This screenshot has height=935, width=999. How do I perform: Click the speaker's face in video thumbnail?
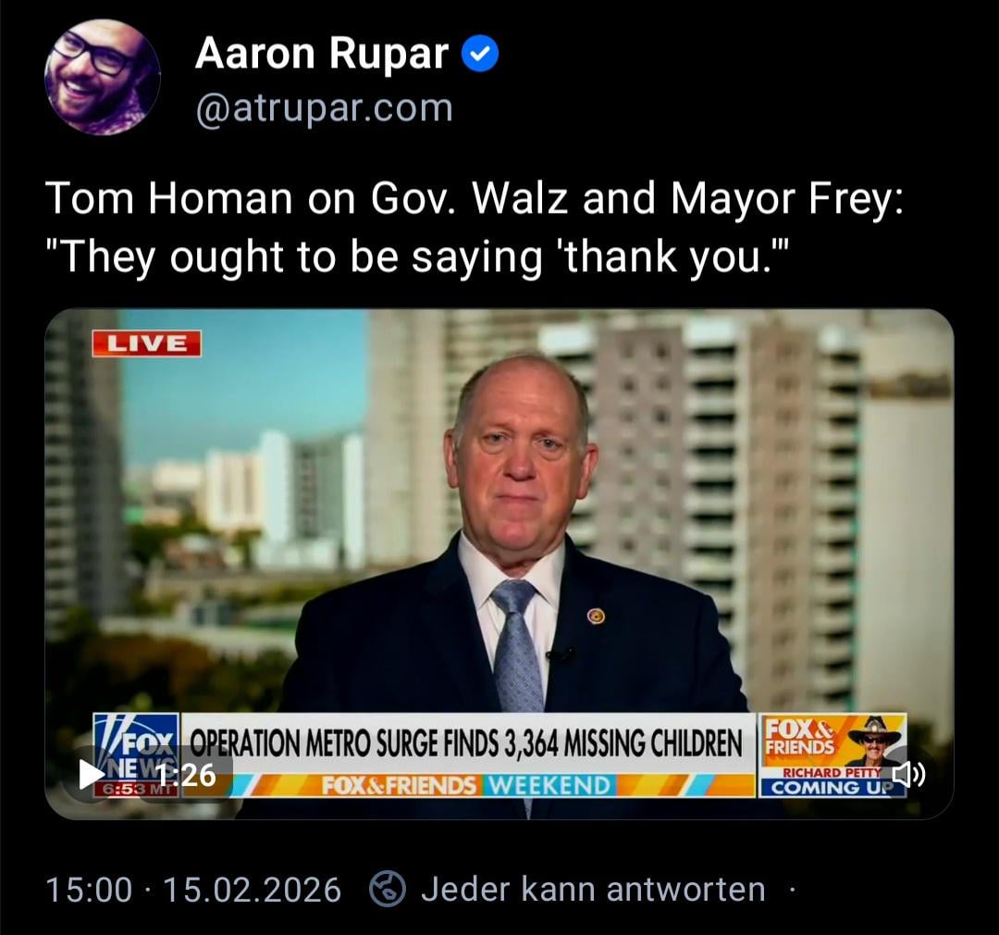click(521, 453)
